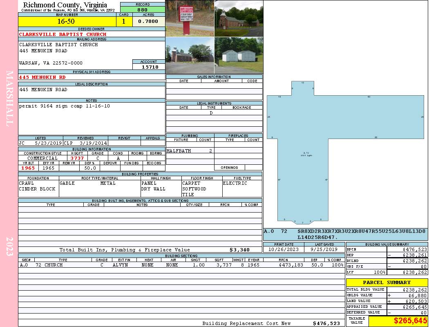
Task: Select the Map Number field 16-50
Action: click(67, 21)
